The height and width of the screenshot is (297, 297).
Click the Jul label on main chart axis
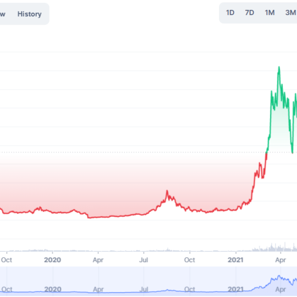pos(144,260)
